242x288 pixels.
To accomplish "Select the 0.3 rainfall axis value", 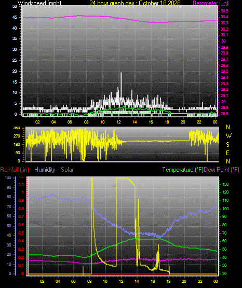I will point(21,249).
